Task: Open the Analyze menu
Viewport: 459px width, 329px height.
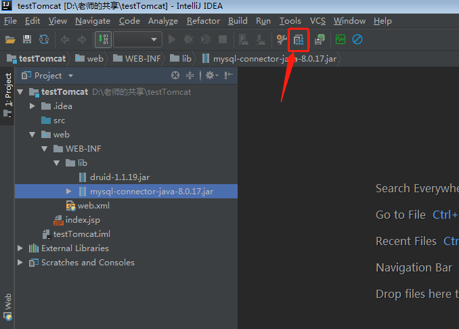Action: pos(163,21)
